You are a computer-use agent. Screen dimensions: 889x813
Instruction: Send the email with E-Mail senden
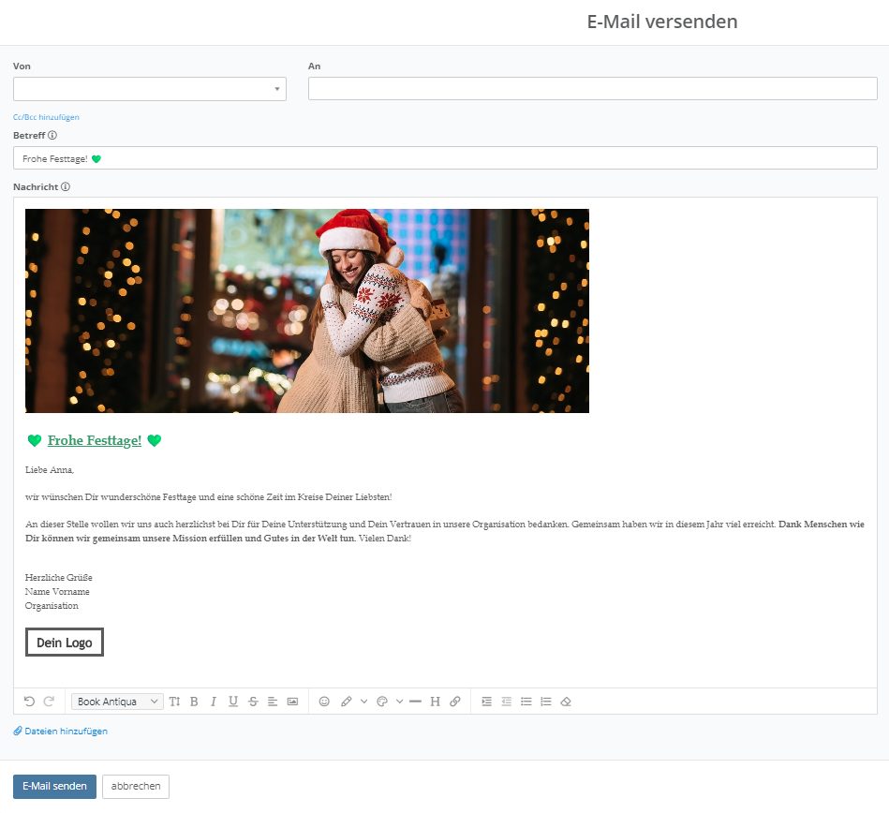tap(53, 786)
